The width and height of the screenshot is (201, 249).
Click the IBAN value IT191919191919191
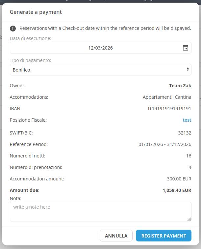pyautogui.click(x=169, y=109)
